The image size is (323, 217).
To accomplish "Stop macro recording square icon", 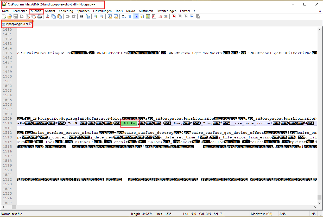I will tap(180, 16).
